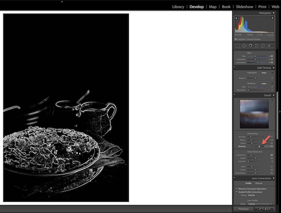This screenshot has height=213, width=281.
Task: Select the Graduated Filter tool icon
Action: pos(256,46)
